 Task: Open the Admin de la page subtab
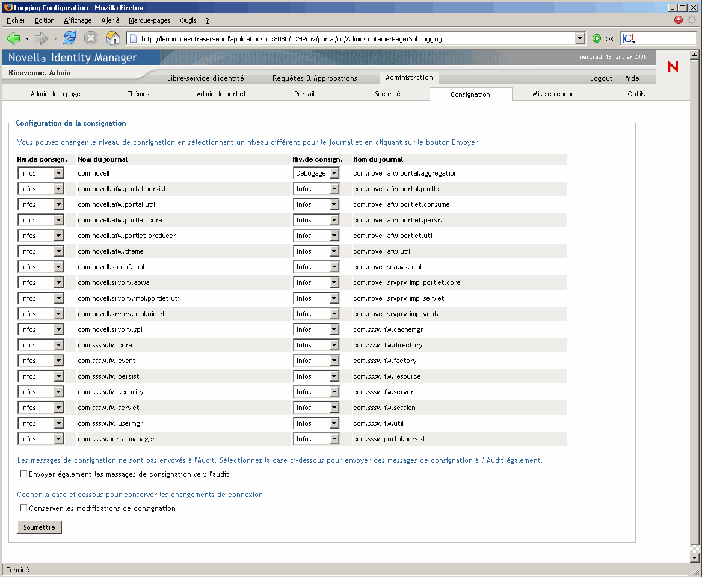click(55, 94)
